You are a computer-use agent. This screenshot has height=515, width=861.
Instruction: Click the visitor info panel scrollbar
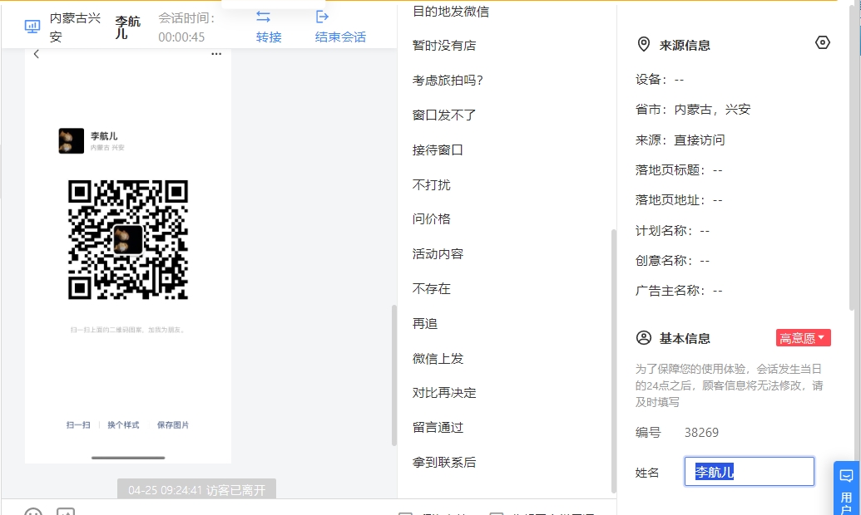click(x=852, y=159)
